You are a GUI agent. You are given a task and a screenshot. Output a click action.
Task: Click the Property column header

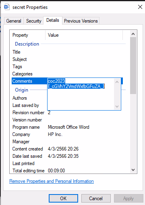coord(28,35)
